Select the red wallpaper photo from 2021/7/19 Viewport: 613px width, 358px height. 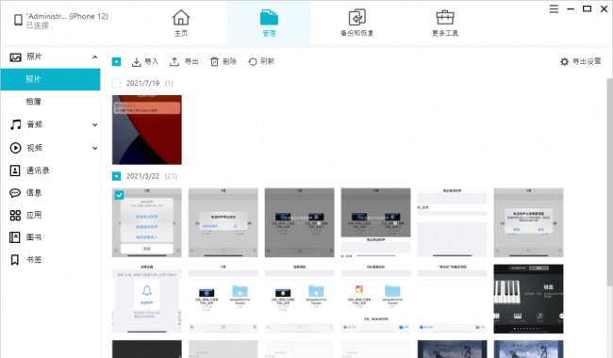[x=147, y=130]
